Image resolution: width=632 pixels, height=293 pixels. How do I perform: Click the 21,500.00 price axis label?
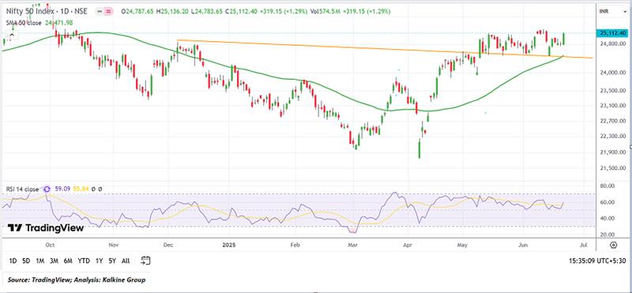613,168
